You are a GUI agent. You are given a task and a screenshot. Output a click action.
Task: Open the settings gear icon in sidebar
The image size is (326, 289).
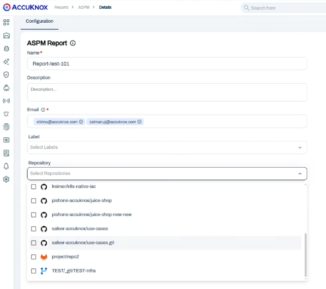pos(6,179)
